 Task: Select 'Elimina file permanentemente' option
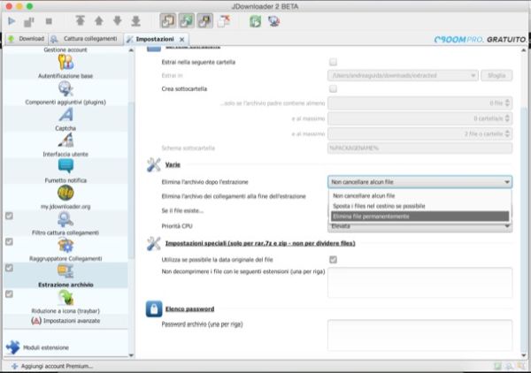point(419,216)
